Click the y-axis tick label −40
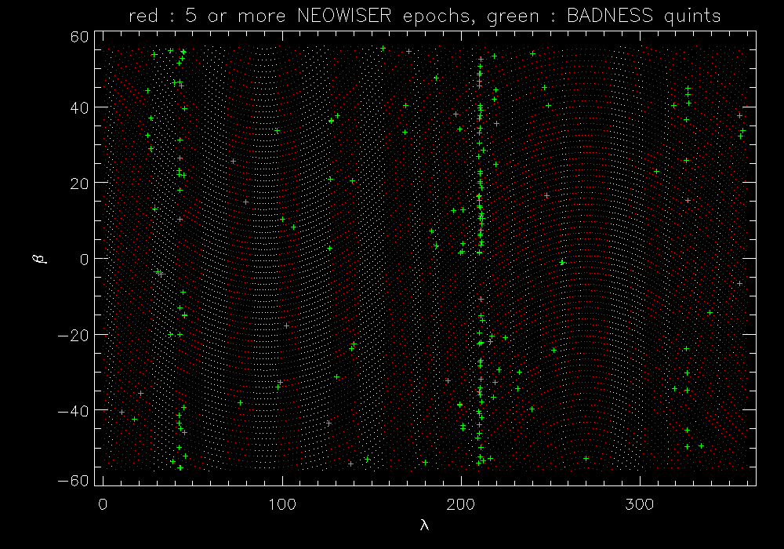Screen dimensions: 784x549 (73, 410)
